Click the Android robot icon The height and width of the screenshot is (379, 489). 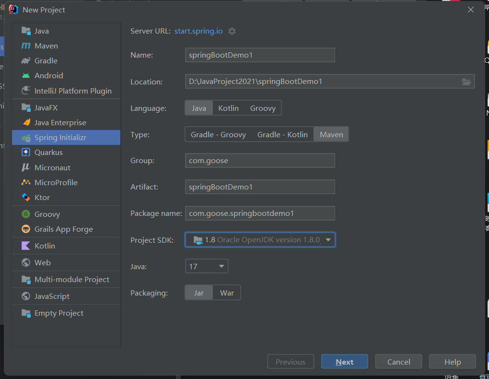tap(26, 75)
